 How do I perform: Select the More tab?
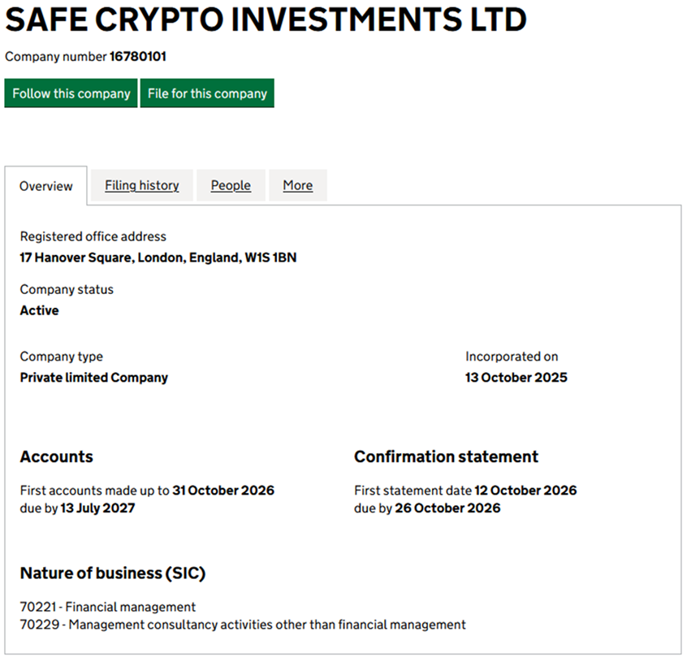[x=298, y=185]
